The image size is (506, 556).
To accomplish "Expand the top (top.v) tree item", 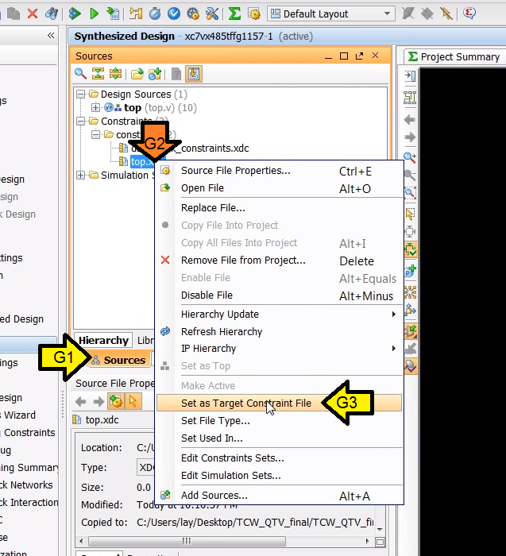I will 96,108.
